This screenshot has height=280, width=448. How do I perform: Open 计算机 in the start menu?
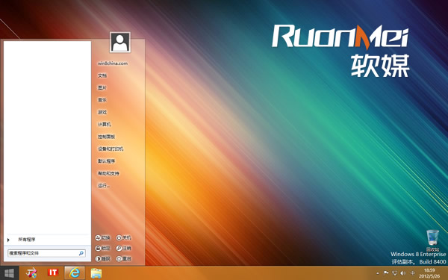pos(105,125)
